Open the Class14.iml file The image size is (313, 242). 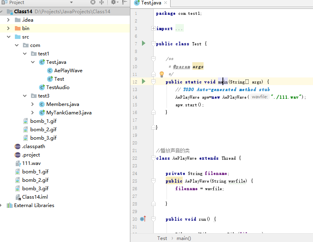[x=35, y=197]
